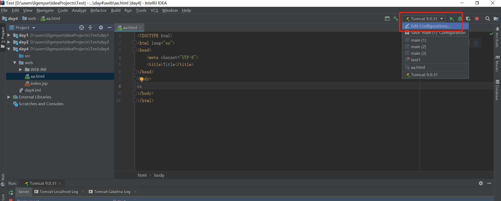Open the Tomcat 9.0.31 run configuration dropdown
This screenshot has height=201, width=501.
click(x=424, y=19)
